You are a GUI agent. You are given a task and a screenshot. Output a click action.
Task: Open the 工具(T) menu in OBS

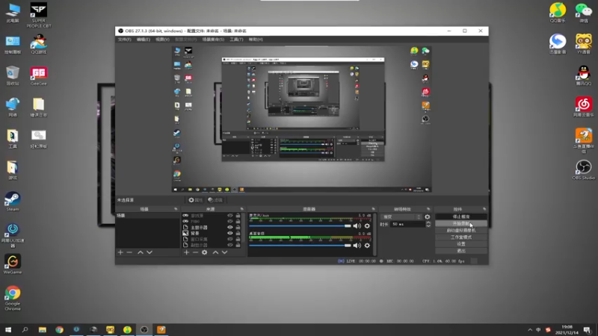(x=236, y=40)
